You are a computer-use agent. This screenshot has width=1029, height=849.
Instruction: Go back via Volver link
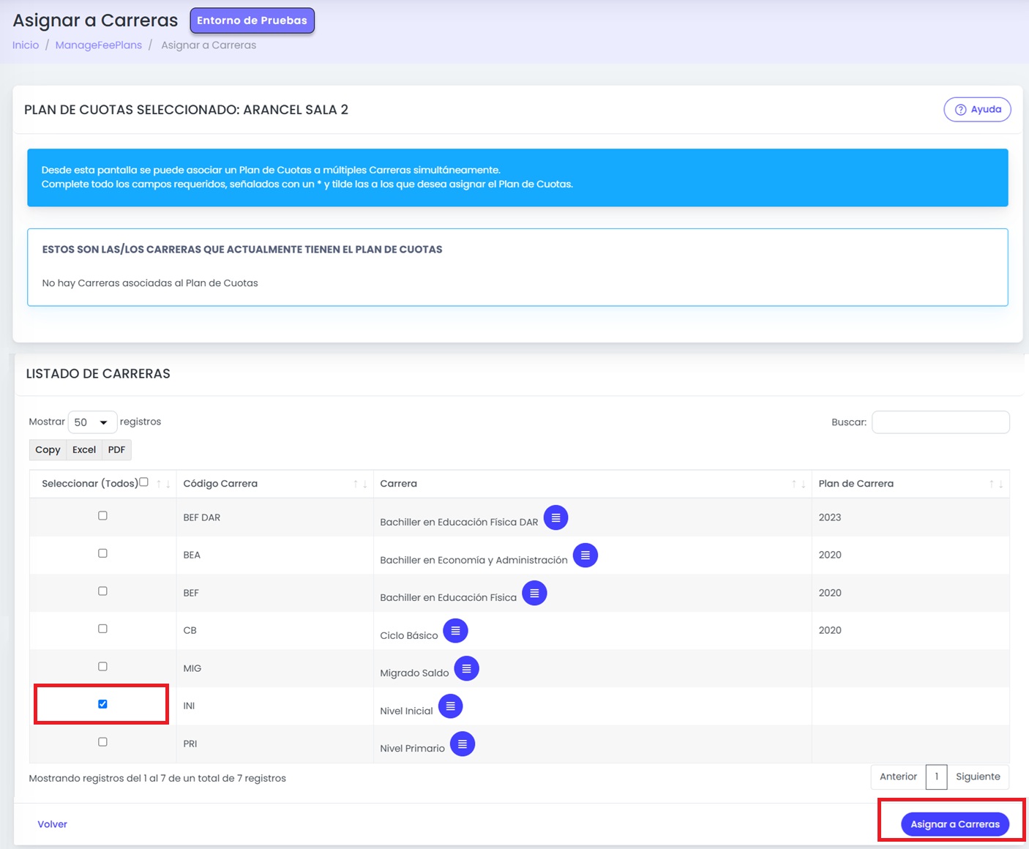(x=53, y=824)
